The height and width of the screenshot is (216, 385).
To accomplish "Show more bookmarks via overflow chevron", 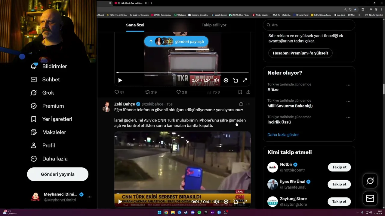I will click(x=359, y=15).
